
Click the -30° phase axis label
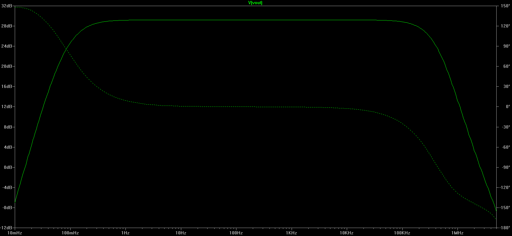pos(506,127)
